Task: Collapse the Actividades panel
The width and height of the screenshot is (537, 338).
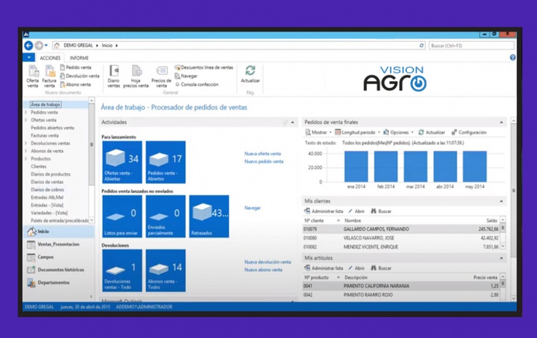Action: click(x=292, y=122)
